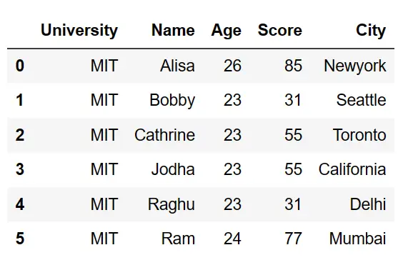Click the University column header
The width and height of the screenshot is (408, 265).
79,31
